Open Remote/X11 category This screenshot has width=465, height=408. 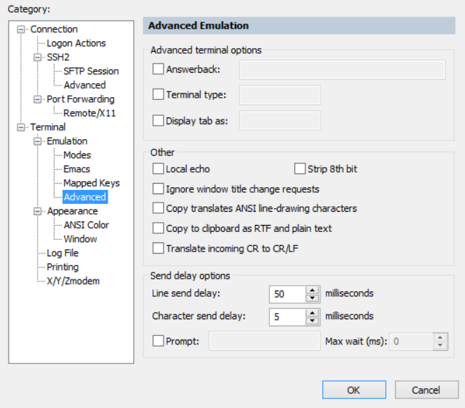coord(90,113)
